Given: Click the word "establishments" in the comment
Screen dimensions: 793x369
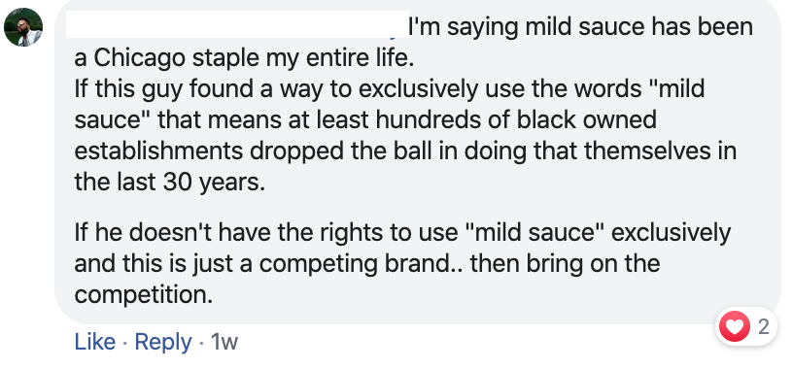Looking at the screenshot, I should coord(158,151).
